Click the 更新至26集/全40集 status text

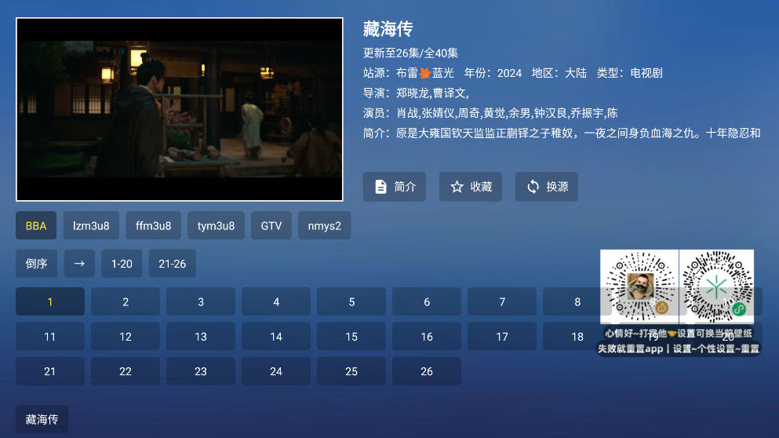410,53
